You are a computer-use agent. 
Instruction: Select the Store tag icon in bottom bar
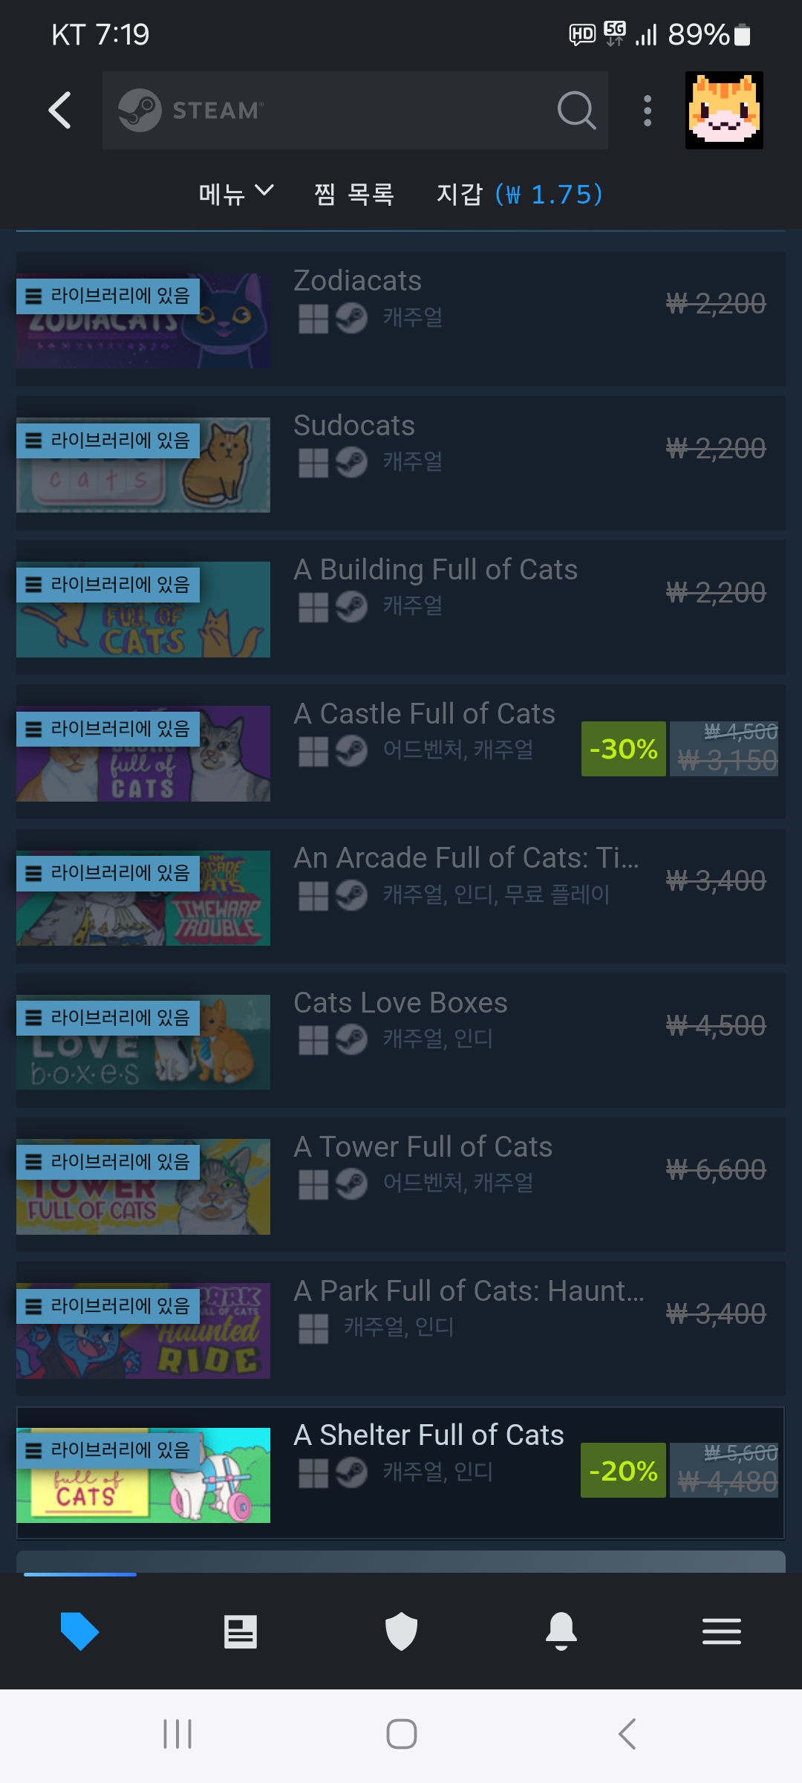[x=80, y=1631]
